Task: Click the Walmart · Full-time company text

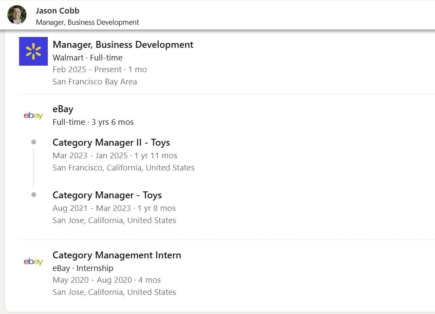Action: pos(87,57)
